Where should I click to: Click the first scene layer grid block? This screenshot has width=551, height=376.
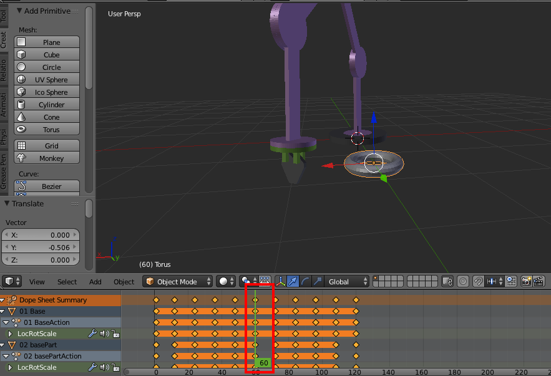(x=388, y=282)
